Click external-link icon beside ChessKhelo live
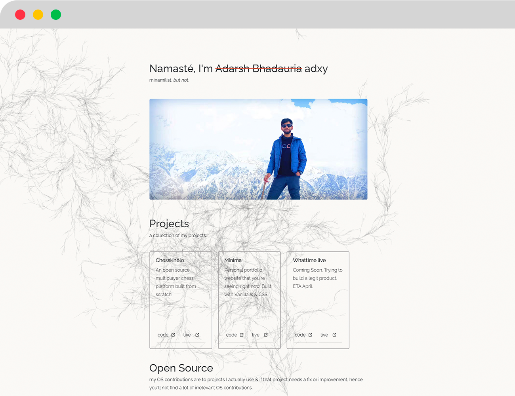 coord(197,335)
